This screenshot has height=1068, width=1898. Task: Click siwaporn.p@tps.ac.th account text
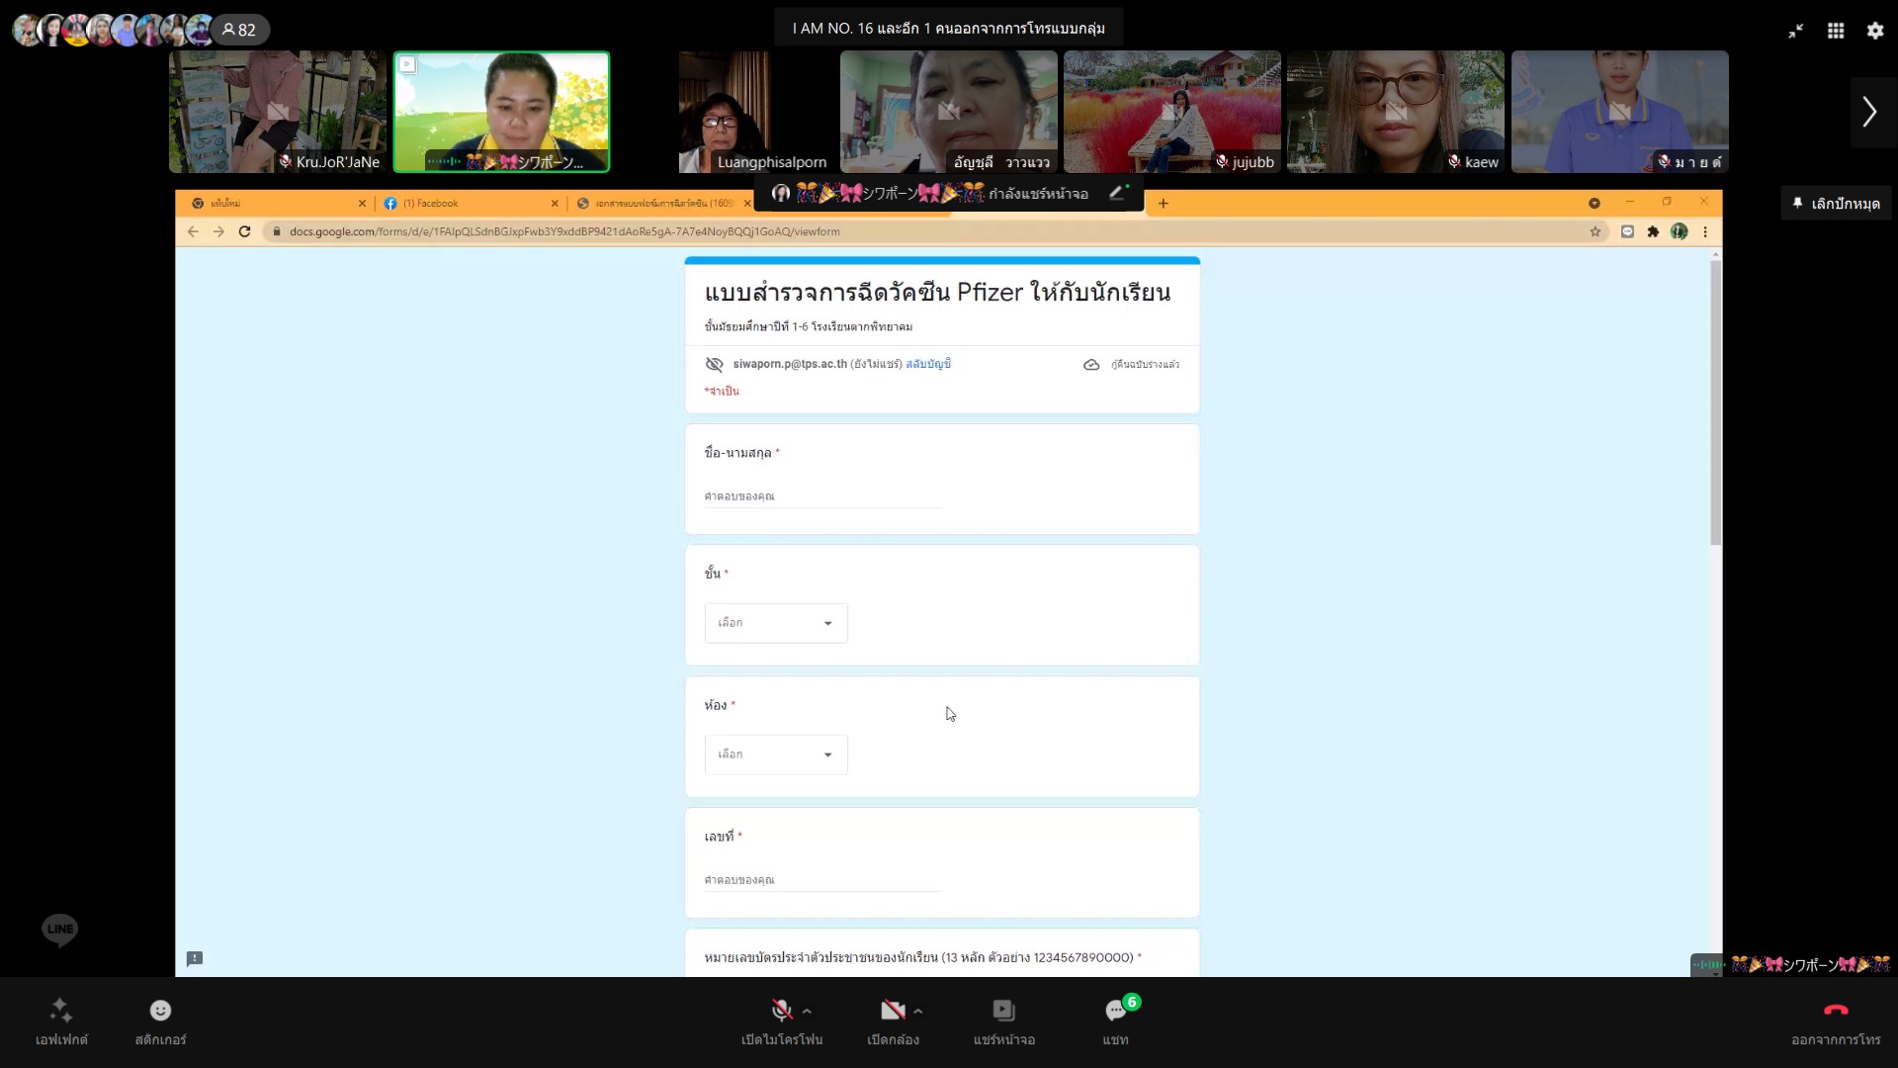[x=790, y=364]
